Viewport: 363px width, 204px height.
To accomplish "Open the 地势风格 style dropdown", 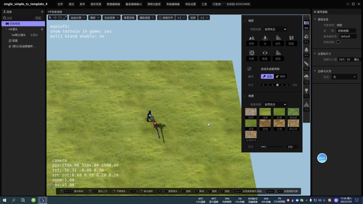I will [275, 30].
